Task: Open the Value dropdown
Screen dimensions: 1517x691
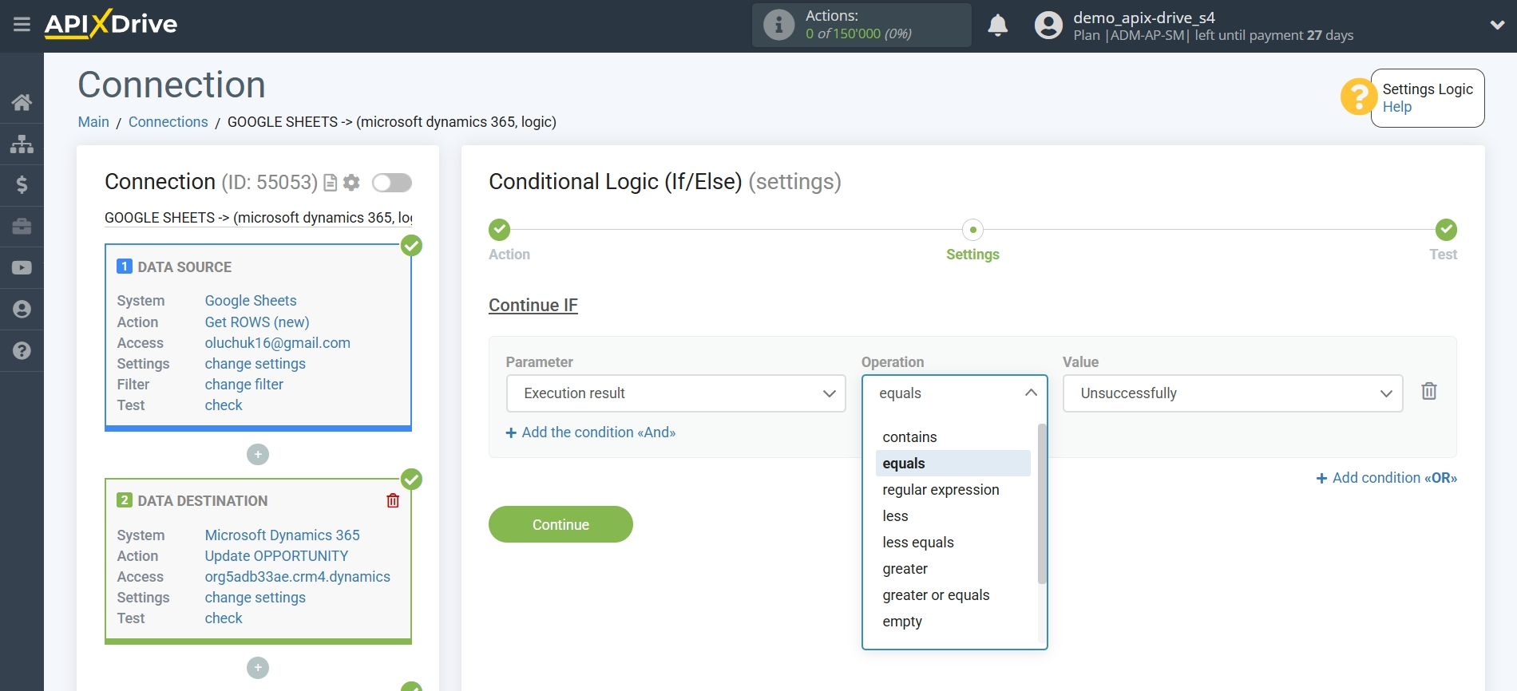Action: [x=1232, y=393]
